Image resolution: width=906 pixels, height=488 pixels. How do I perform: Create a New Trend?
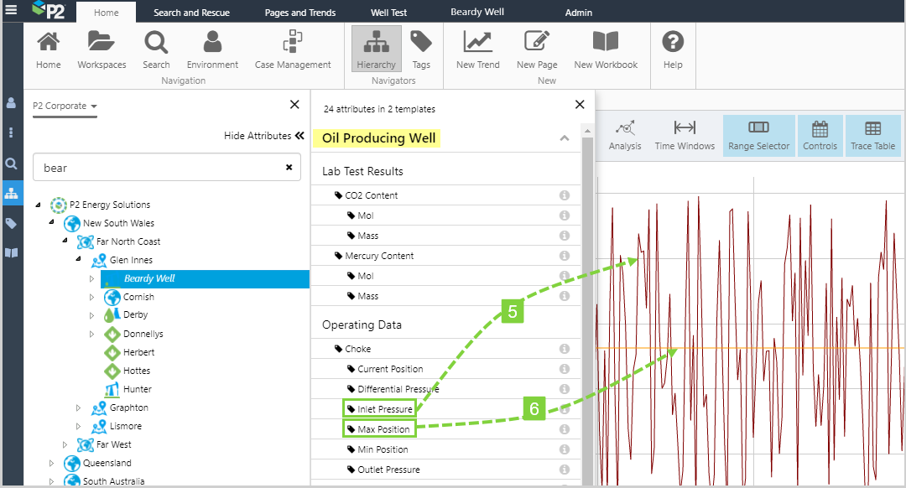[477, 49]
